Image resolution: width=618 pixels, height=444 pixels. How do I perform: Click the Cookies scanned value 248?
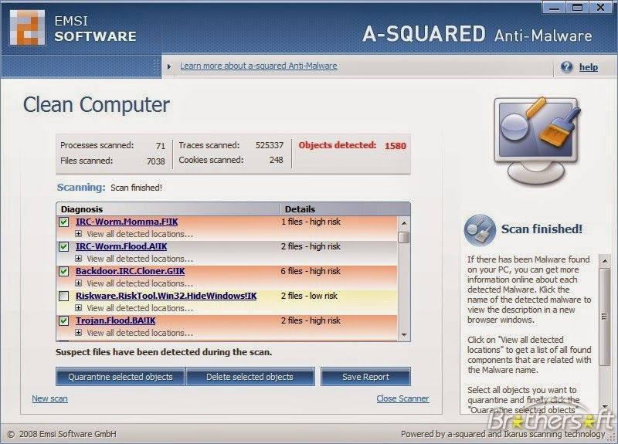click(x=277, y=160)
